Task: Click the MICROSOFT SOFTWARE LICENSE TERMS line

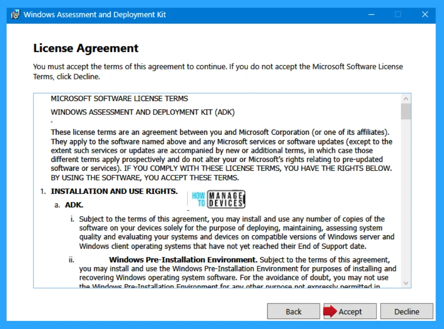Action: tap(119, 99)
